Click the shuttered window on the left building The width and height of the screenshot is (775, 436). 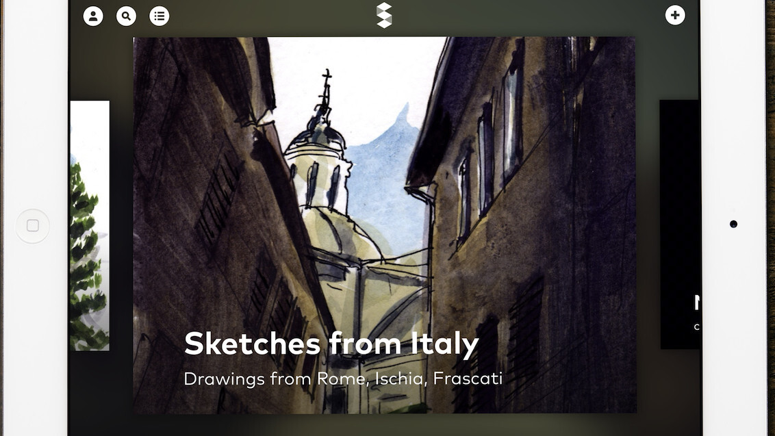click(218, 198)
